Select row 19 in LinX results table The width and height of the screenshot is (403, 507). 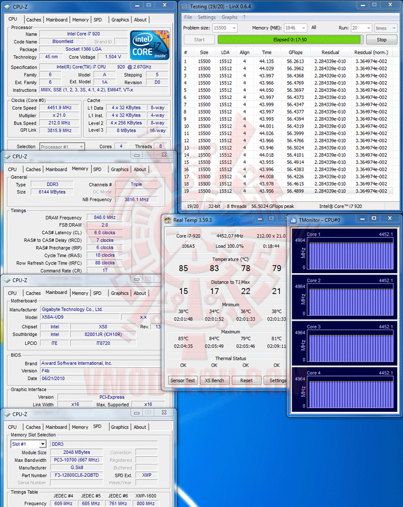288,191
